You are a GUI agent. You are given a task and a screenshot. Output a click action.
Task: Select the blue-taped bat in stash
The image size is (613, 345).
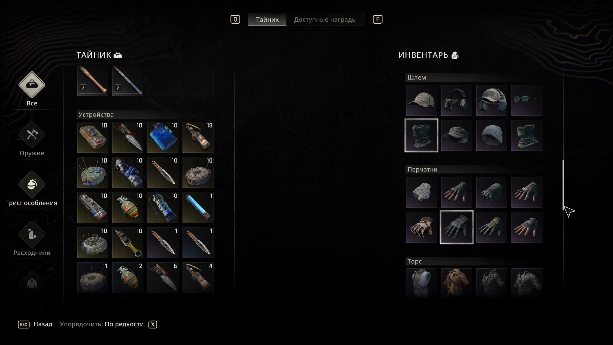click(x=128, y=81)
